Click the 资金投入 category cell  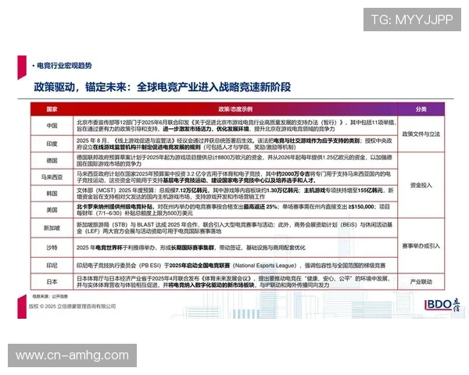(421, 185)
